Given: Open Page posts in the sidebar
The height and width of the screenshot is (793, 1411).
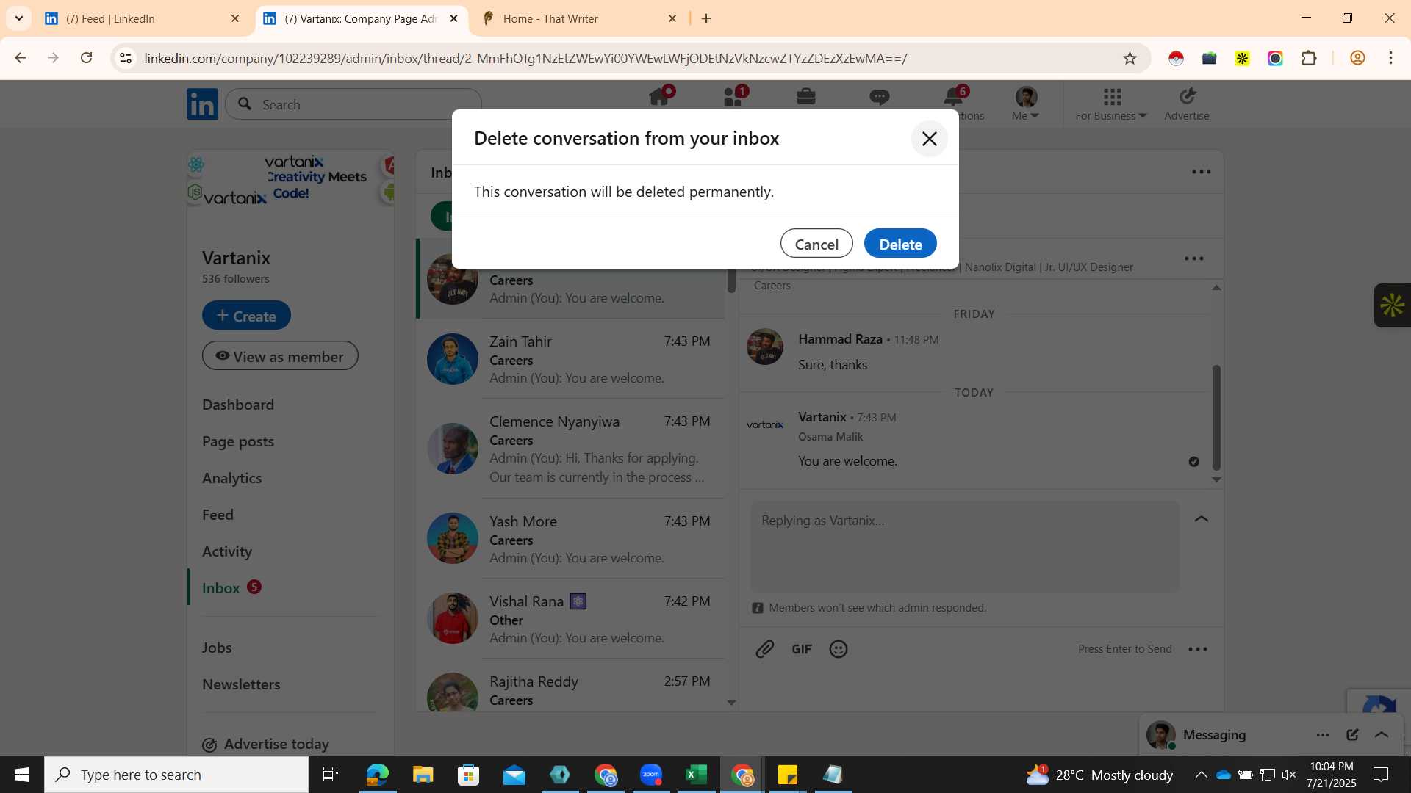Looking at the screenshot, I should (238, 441).
